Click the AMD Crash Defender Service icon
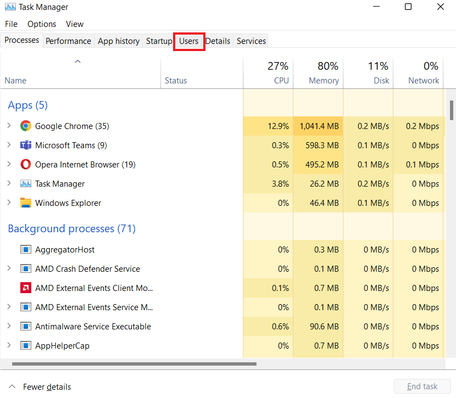The image size is (456, 398). tap(26, 269)
